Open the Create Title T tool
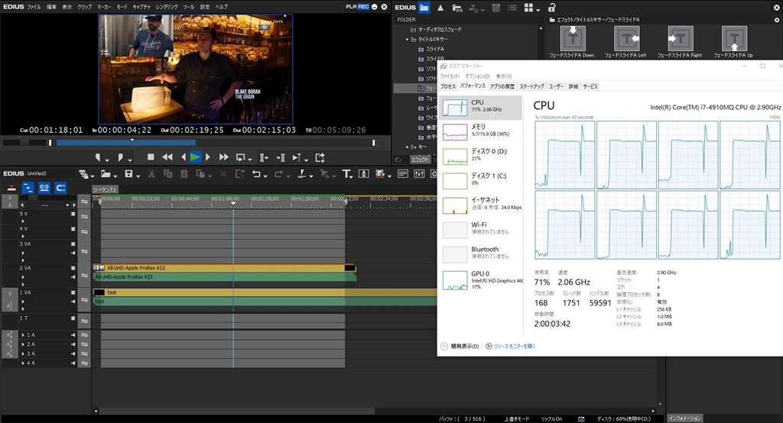Viewport: 783px width, 423px height. (348, 174)
